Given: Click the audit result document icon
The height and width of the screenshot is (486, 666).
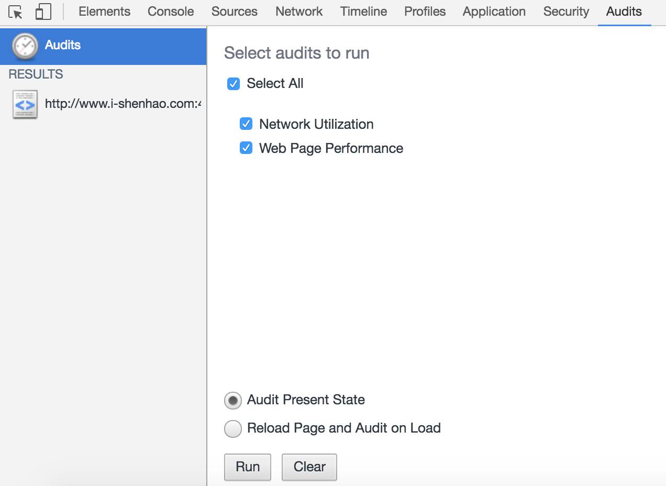Looking at the screenshot, I should click(25, 104).
